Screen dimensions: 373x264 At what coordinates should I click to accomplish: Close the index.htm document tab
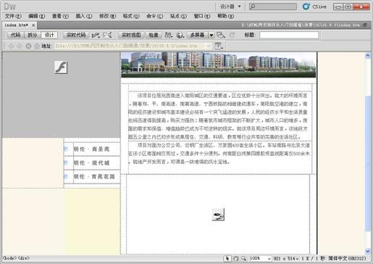(x=33, y=25)
